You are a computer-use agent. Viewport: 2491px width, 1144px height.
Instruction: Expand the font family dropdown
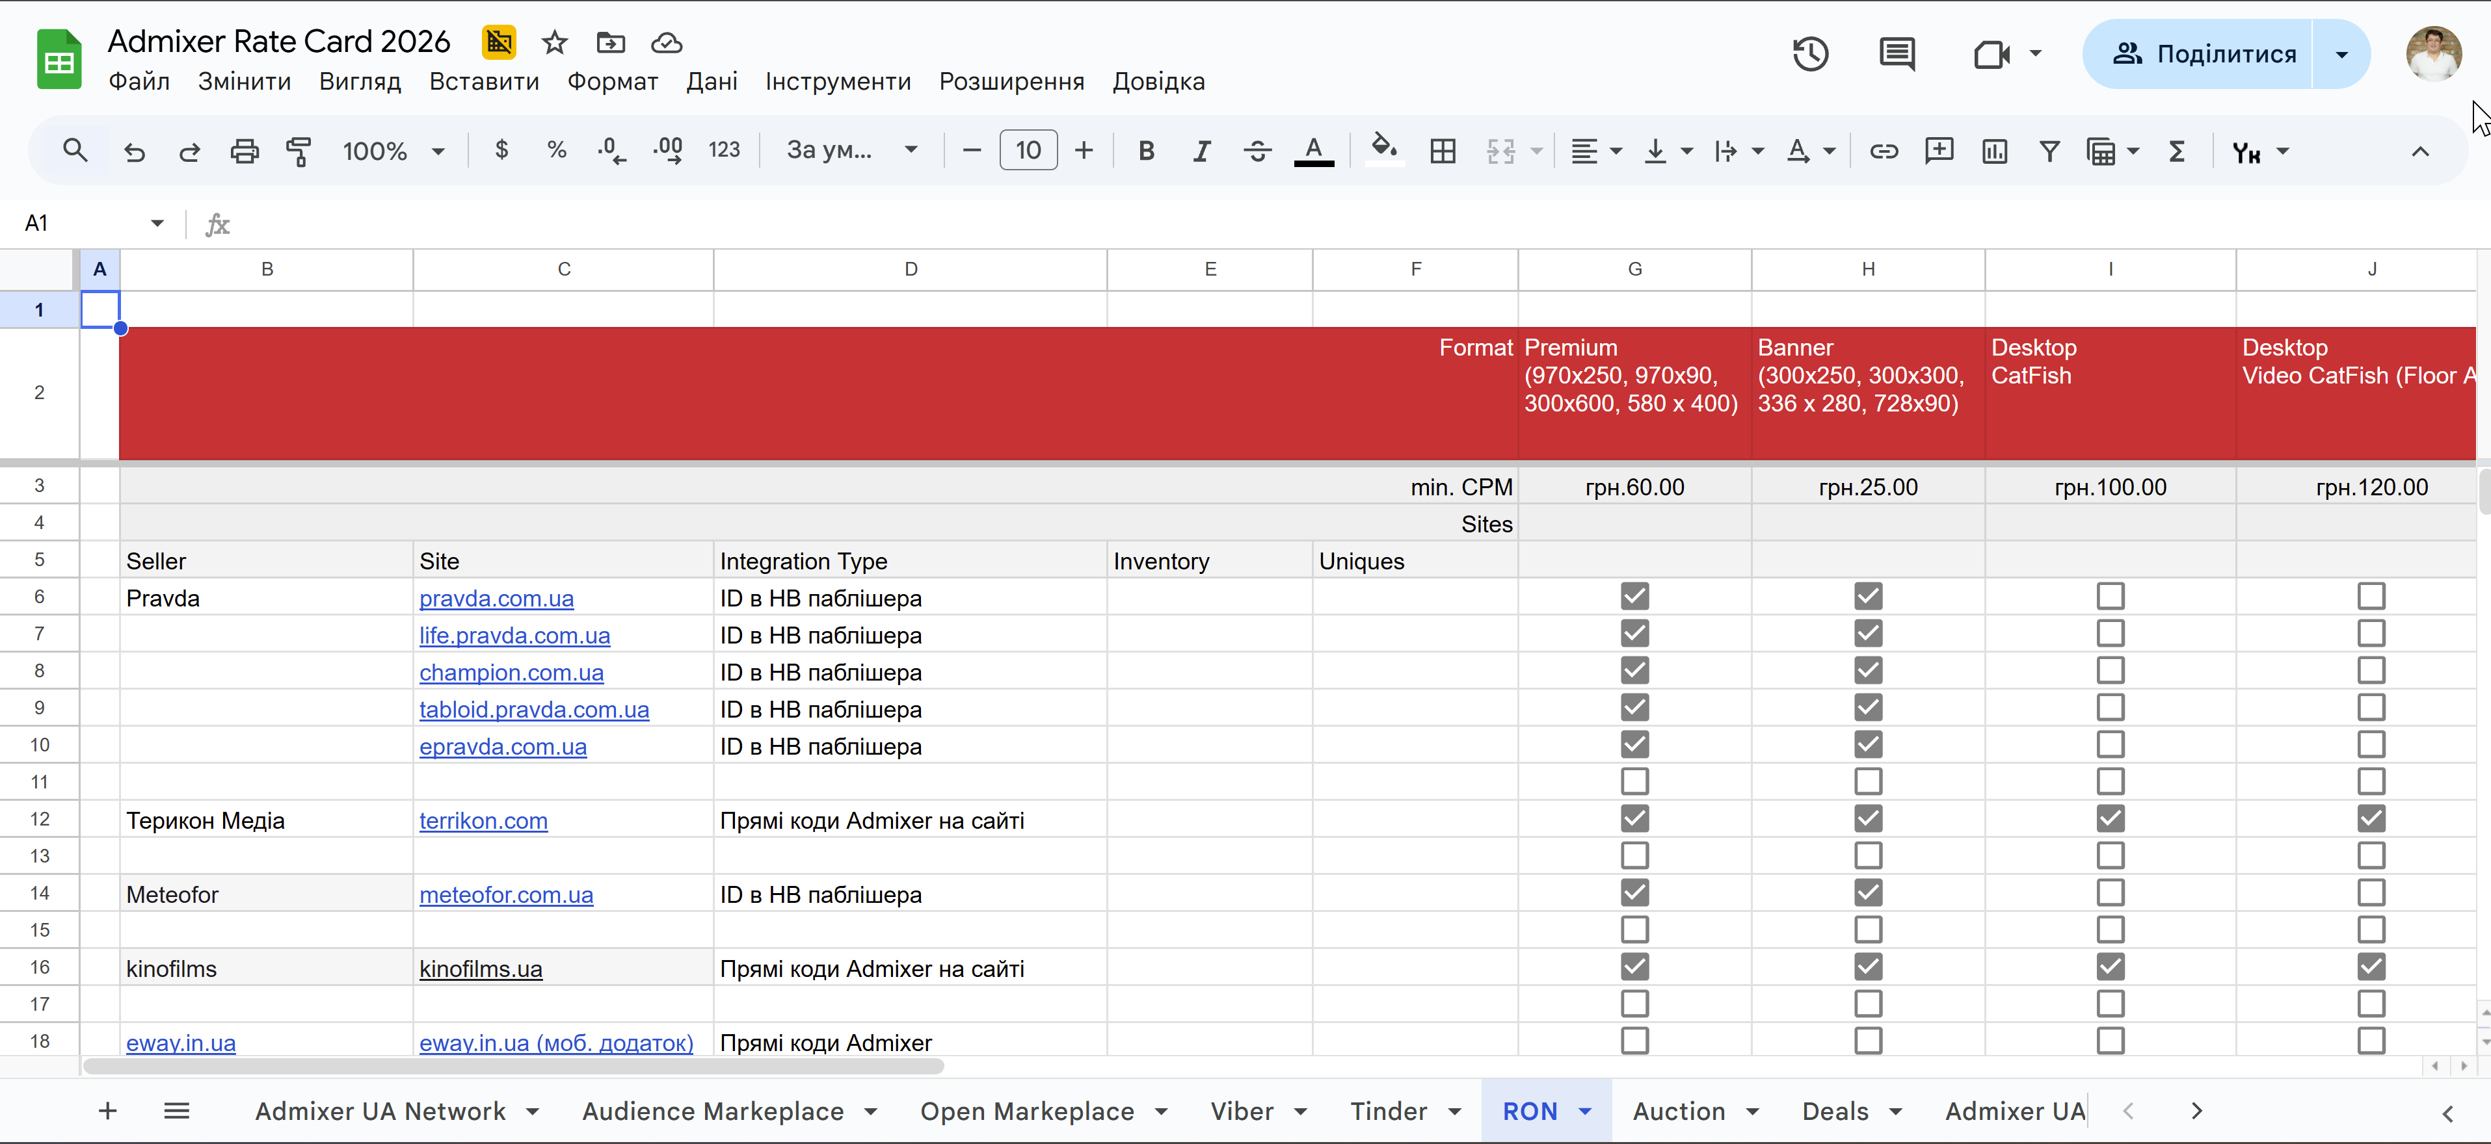pos(851,151)
